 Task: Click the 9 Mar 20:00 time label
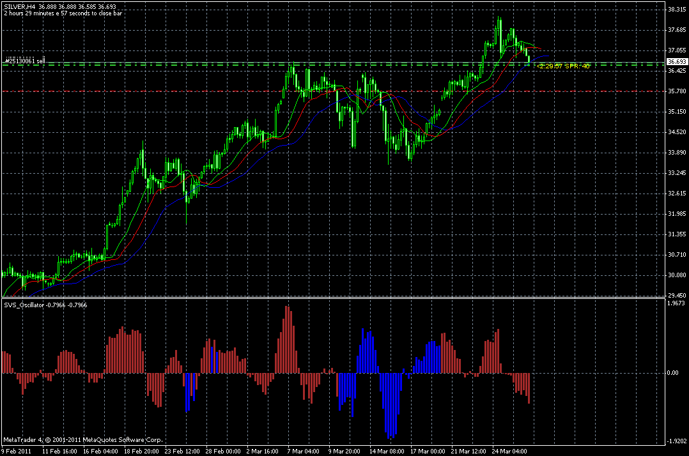[344, 451]
